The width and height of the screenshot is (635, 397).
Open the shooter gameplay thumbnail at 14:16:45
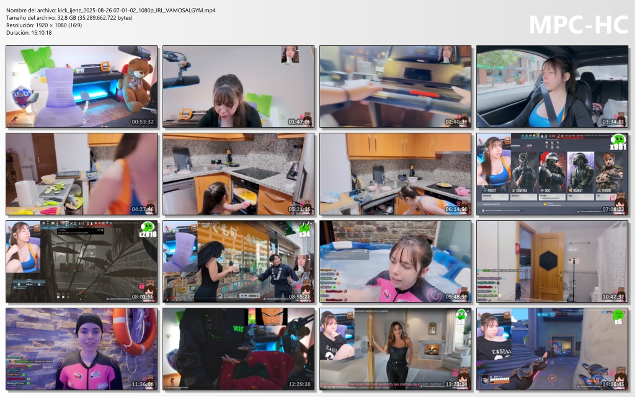point(553,349)
